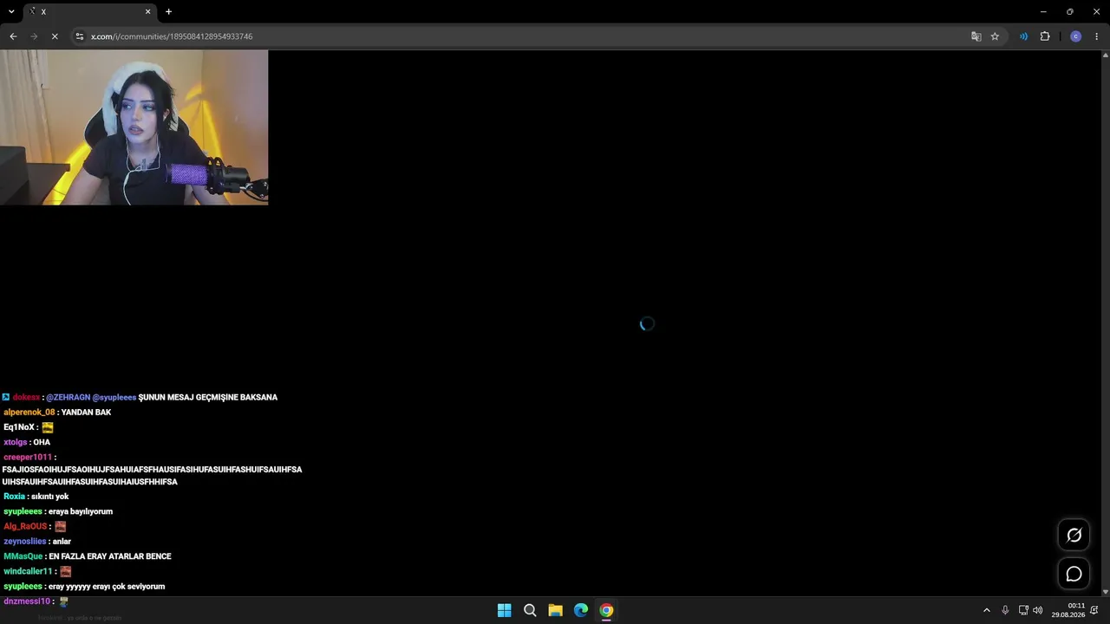Click the streamer webcam overlay
Image resolution: width=1110 pixels, height=624 pixels.
[134, 127]
